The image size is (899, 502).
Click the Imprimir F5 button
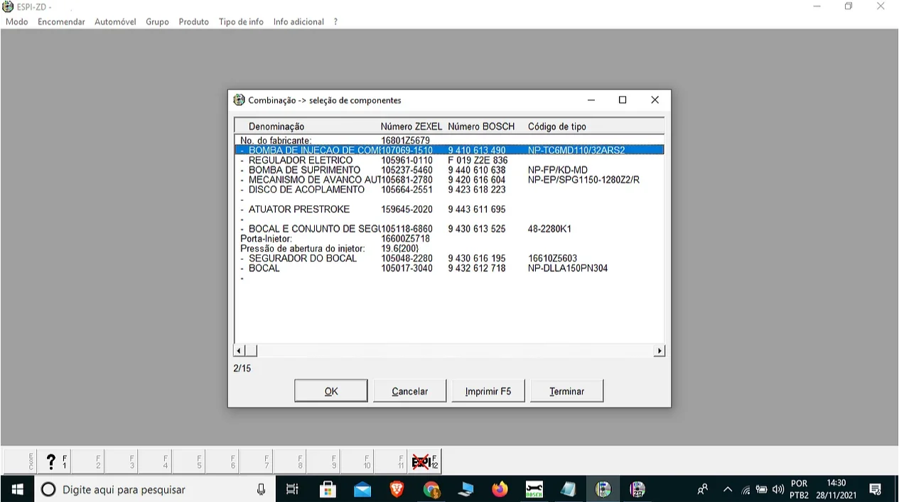[488, 391]
